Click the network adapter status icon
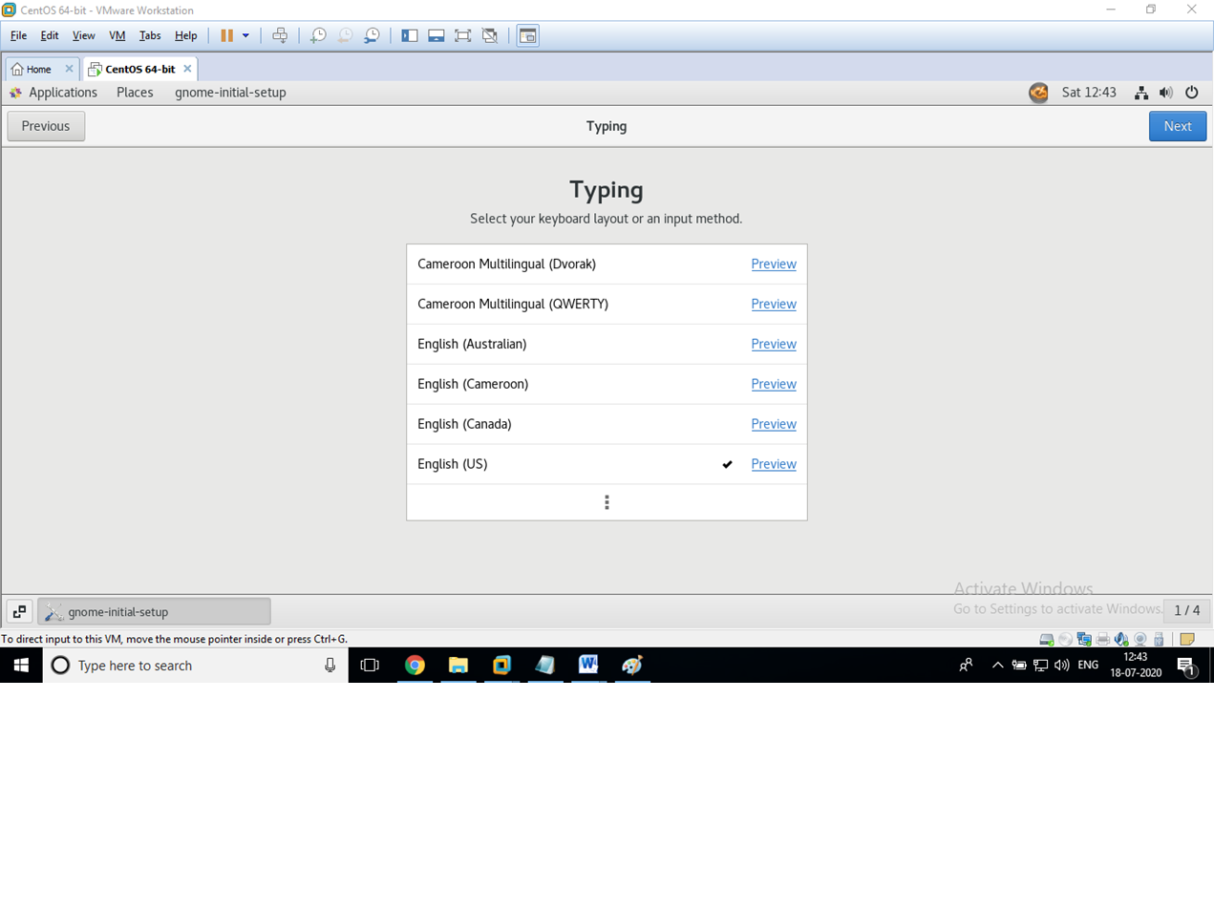Image resolution: width=1214 pixels, height=911 pixels. (1084, 639)
